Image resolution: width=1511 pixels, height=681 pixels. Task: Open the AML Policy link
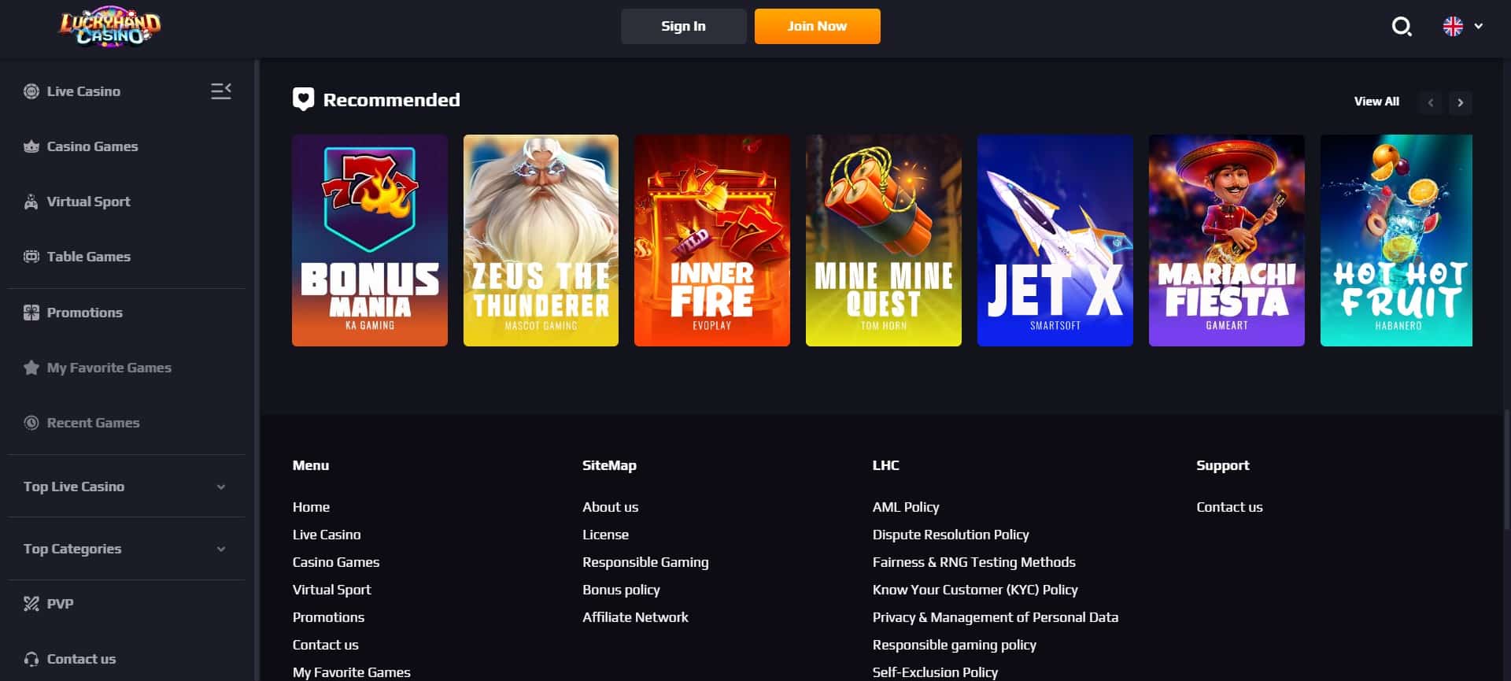coord(905,507)
